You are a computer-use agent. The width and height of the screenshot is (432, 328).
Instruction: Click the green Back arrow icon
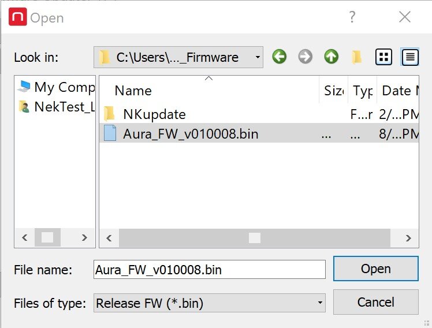pos(280,57)
